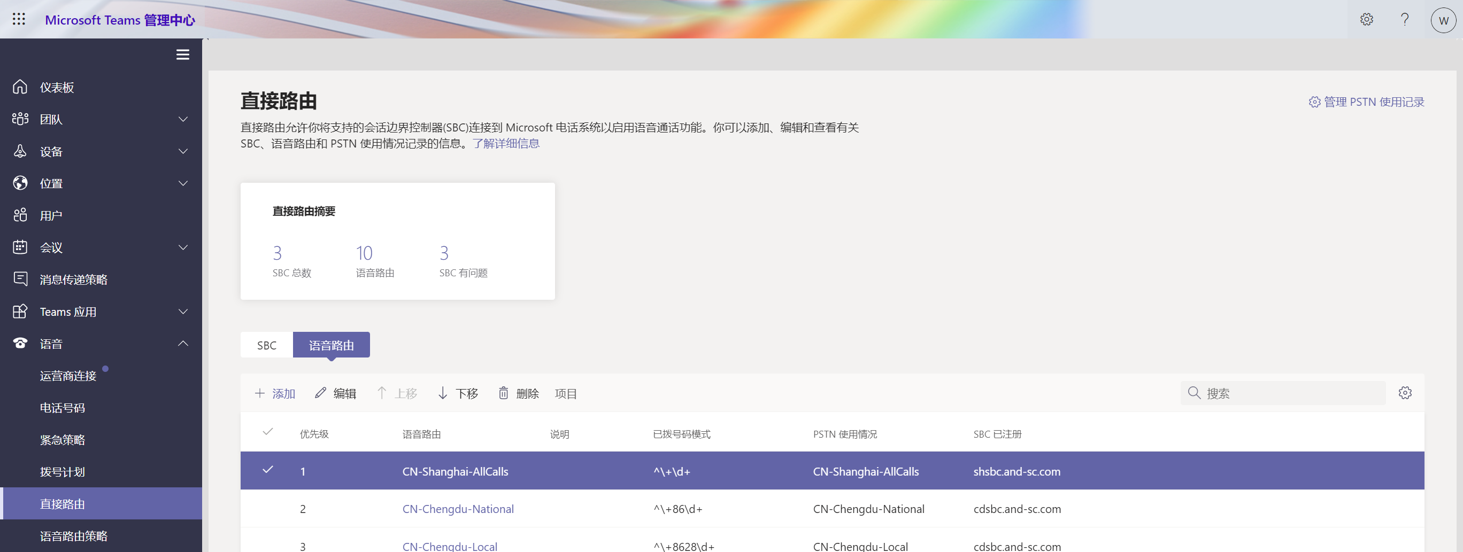
Task: Click the SBC 已注册 column header
Action: (x=997, y=434)
